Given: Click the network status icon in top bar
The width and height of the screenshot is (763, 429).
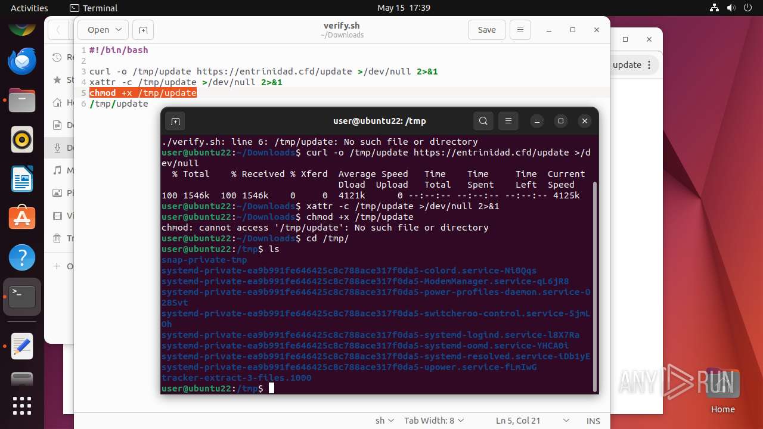Looking at the screenshot, I should [x=715, y=8].
